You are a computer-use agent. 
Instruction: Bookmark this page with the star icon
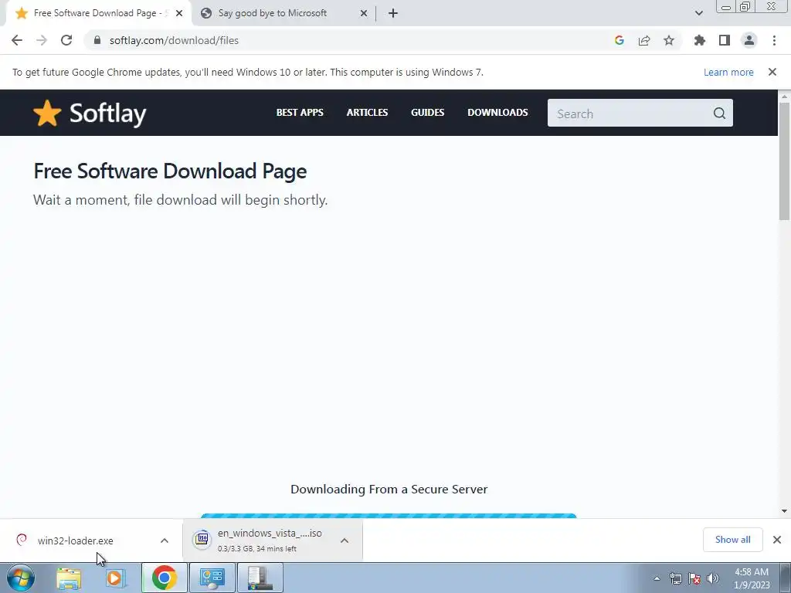669,40
